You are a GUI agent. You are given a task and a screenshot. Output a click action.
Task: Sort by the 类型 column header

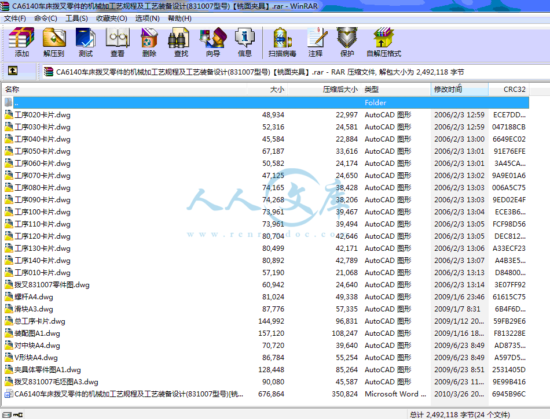pyautogui.click(x=396, y=89)
